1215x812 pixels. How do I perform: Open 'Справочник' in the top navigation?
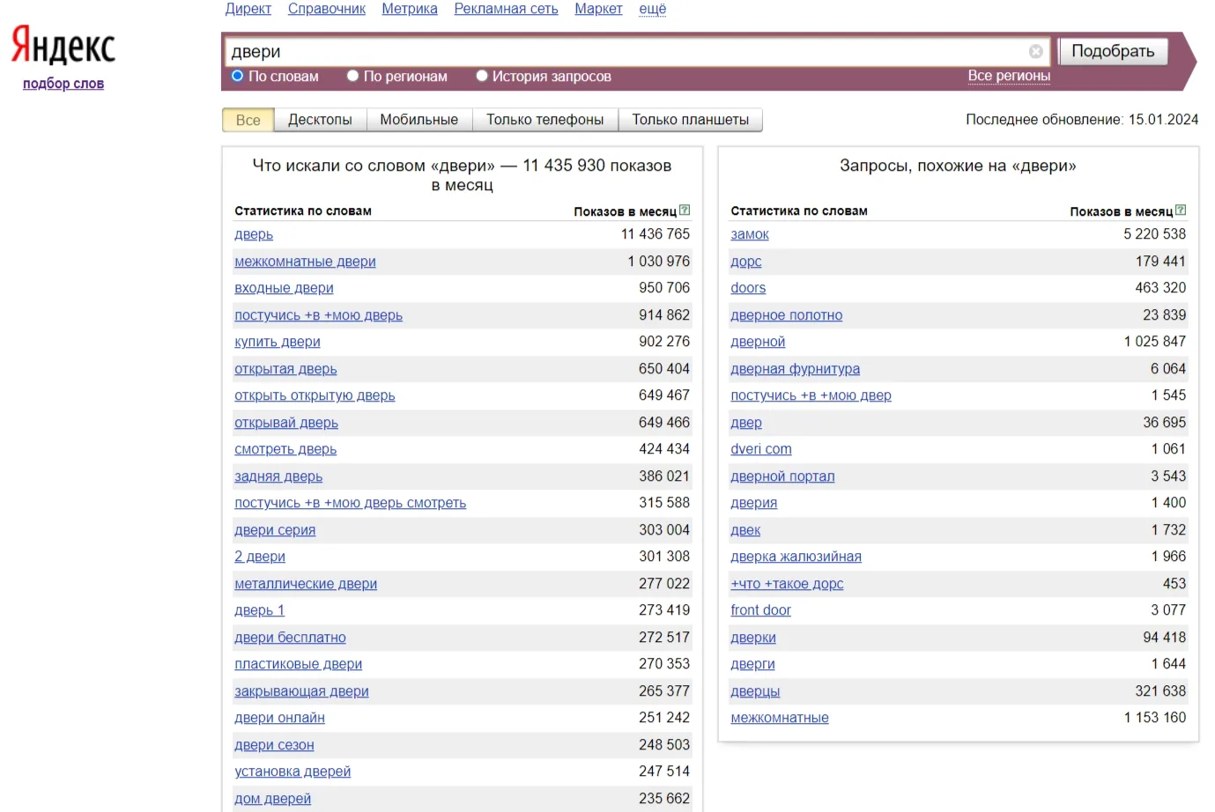pos(327,9)
